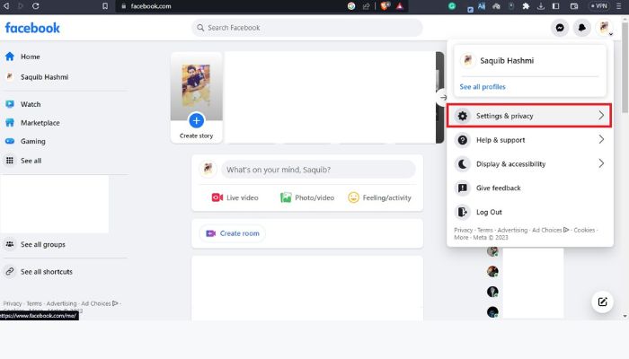Open the notifications bell
This screenshot has width=629, height=359.
tap(581, 28)
